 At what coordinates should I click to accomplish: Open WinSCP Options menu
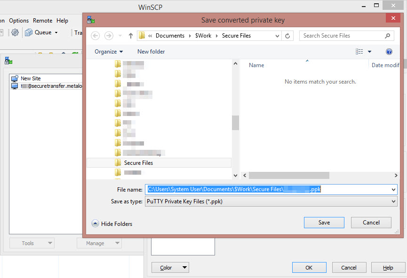(x=19, y=21)
